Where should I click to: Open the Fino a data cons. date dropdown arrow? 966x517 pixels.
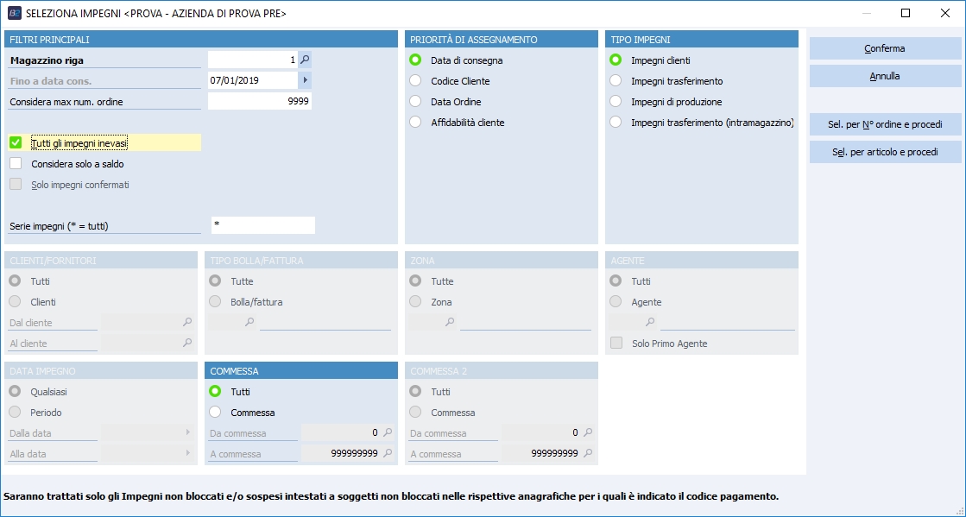(x=305, y=80)
